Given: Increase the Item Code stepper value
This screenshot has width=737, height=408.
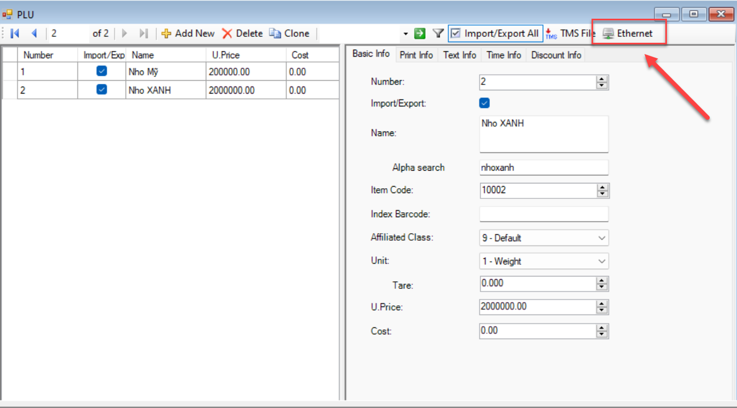Looking at the screenshot, I should click(603, 187).
